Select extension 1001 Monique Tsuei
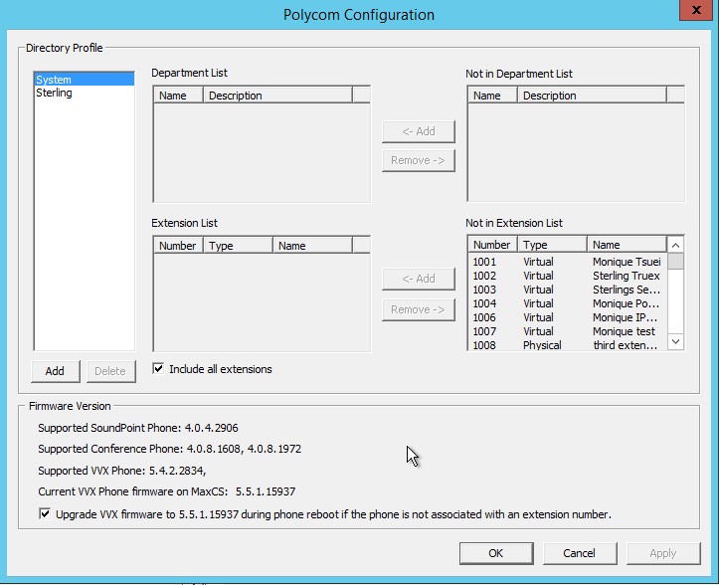The image size is (719, 585). [x=567, y=262]
